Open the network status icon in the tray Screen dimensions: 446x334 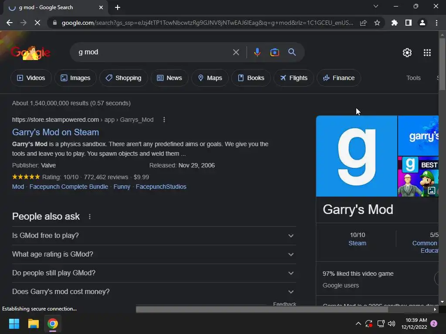[381, 324]
